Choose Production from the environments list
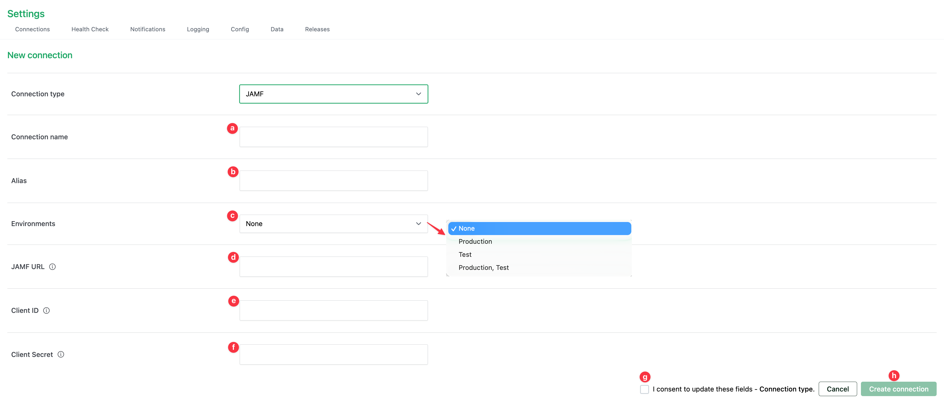The width and height of the screenshot is (944, 401). 540,242
